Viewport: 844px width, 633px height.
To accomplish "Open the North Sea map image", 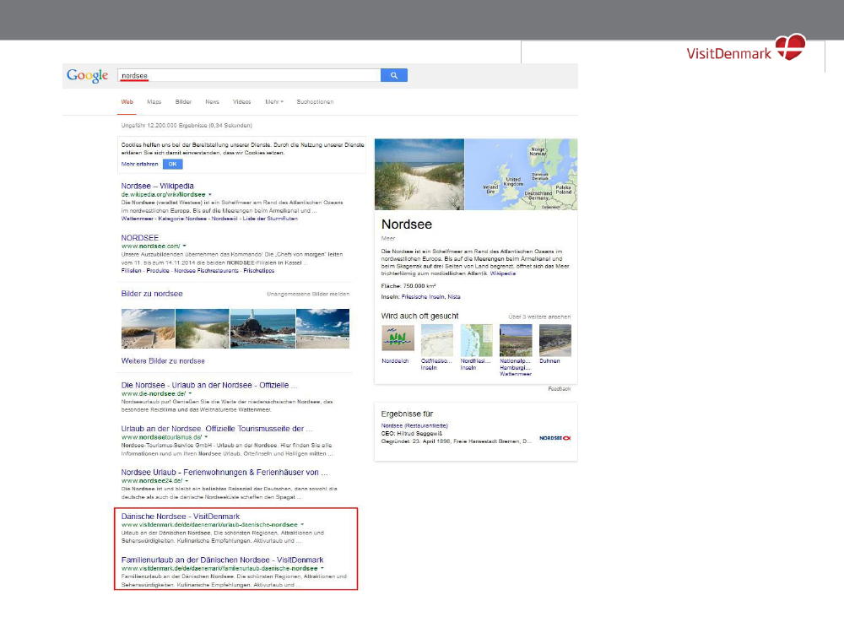I will 521,175.
